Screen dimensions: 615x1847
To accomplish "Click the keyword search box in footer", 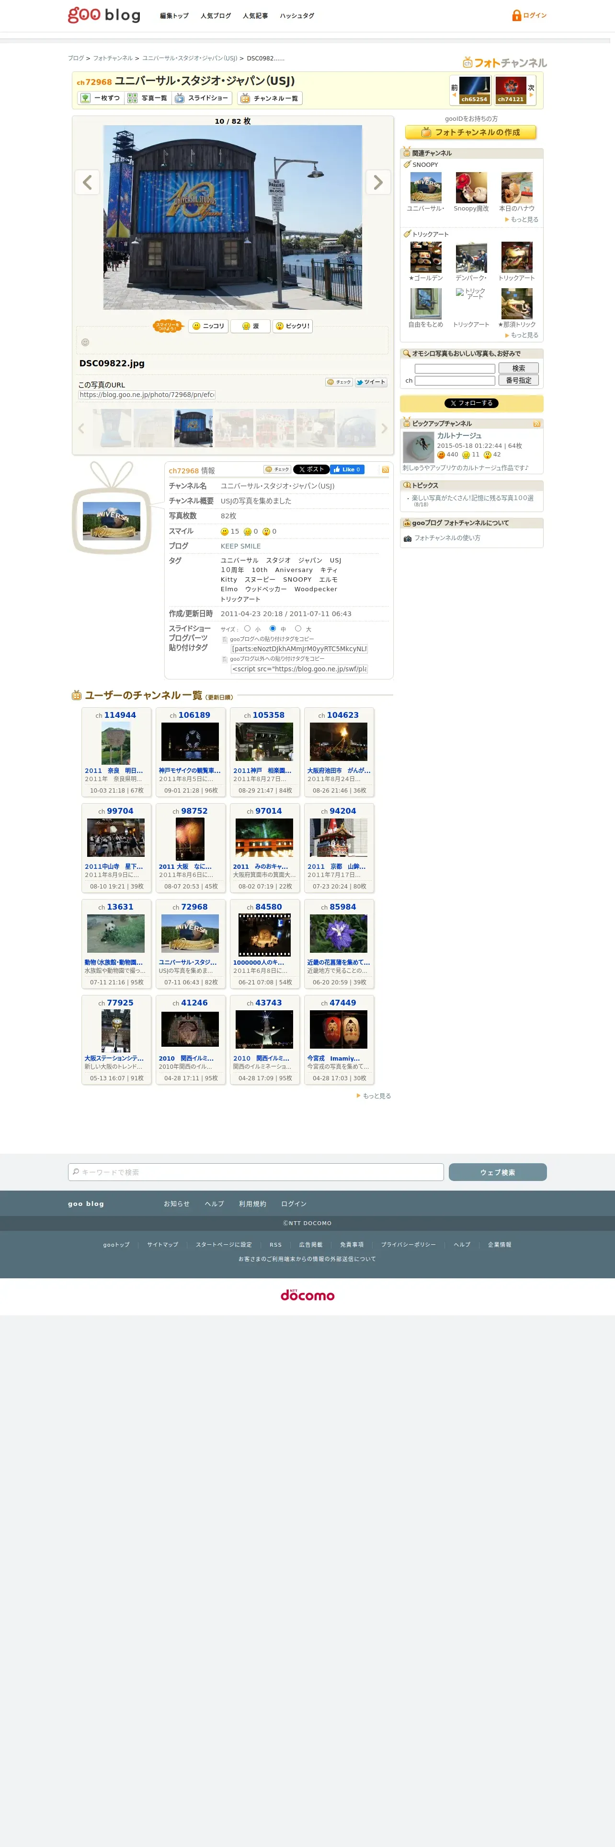I will coord(256,1172).
